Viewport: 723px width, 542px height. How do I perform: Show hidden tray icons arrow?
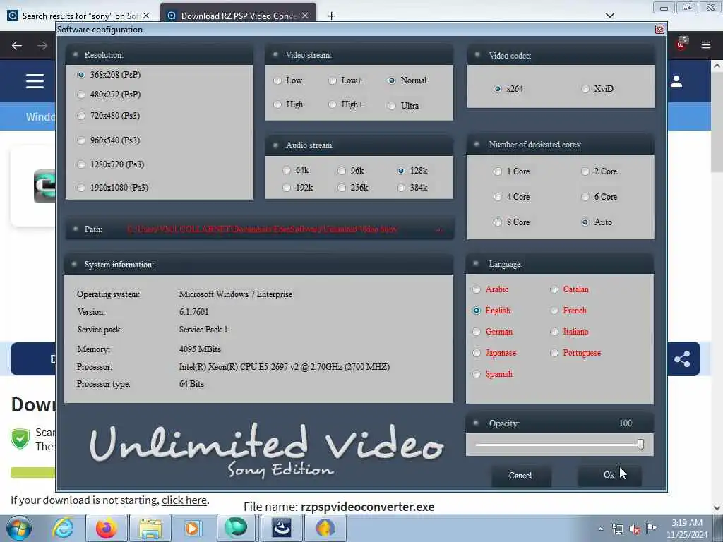pyautogui.click(x=600, y=529)
